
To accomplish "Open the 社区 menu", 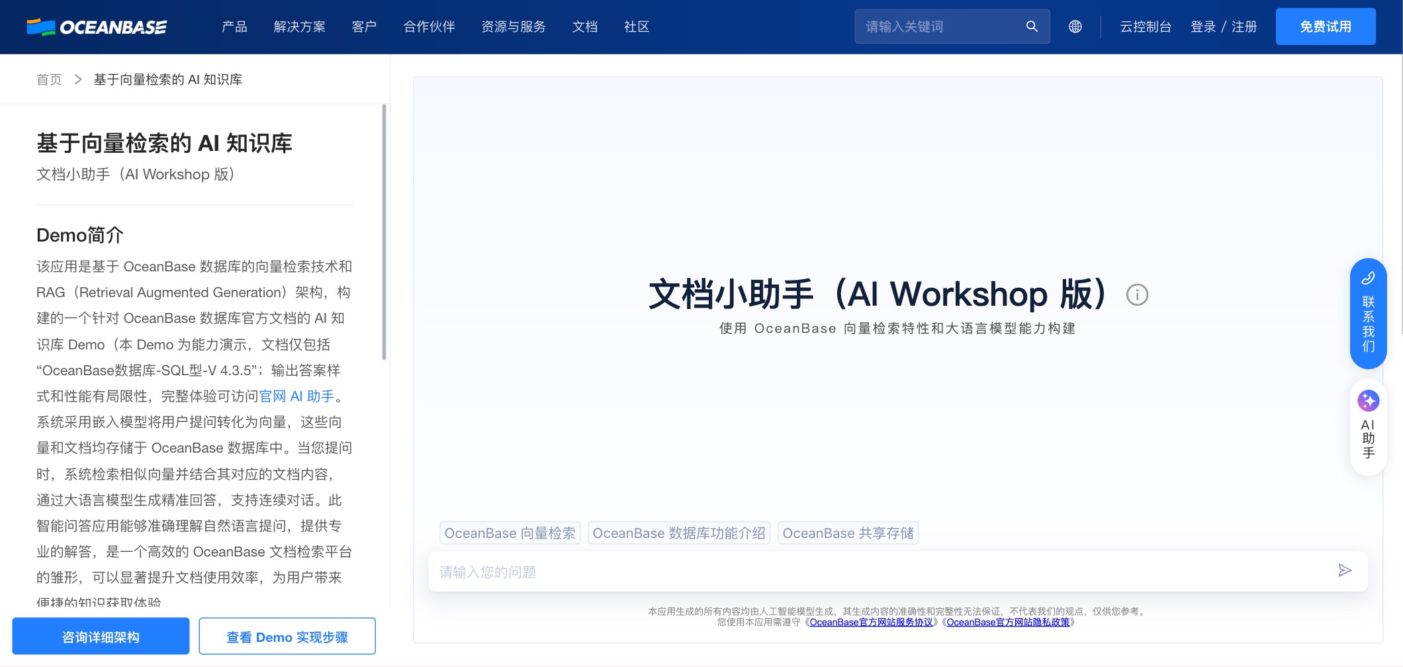I will [x=637, y=26].
